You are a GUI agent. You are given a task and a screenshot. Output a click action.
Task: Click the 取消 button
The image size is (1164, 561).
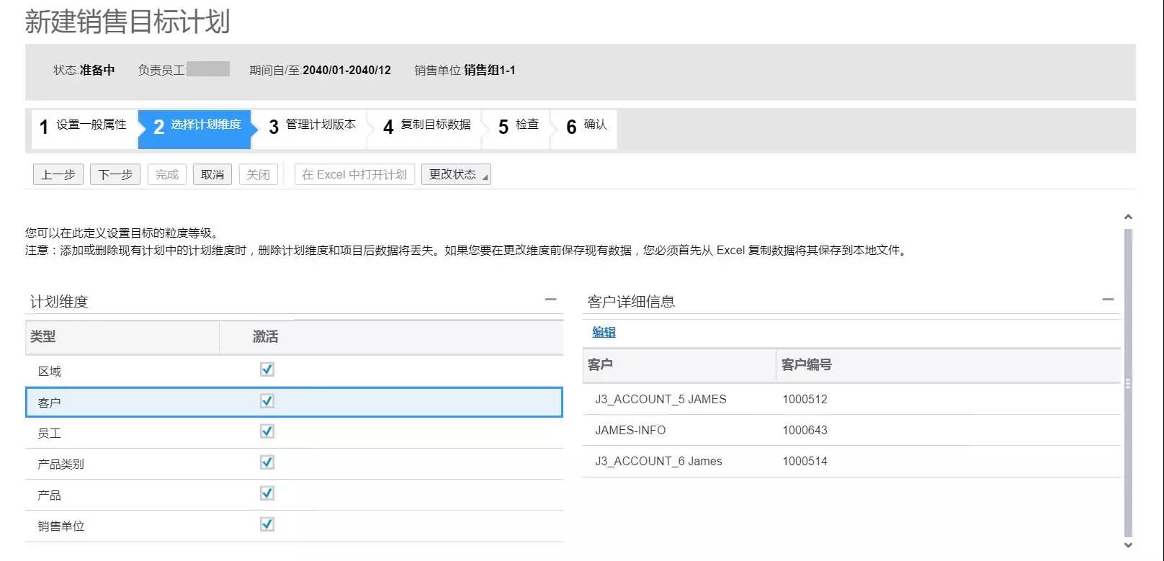(212, 174)
